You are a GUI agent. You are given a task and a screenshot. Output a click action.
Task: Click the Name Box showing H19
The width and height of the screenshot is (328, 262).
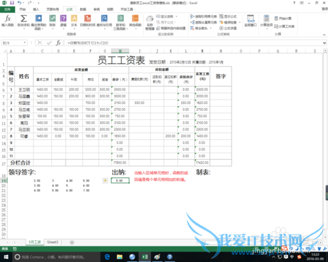click(12, 43)
